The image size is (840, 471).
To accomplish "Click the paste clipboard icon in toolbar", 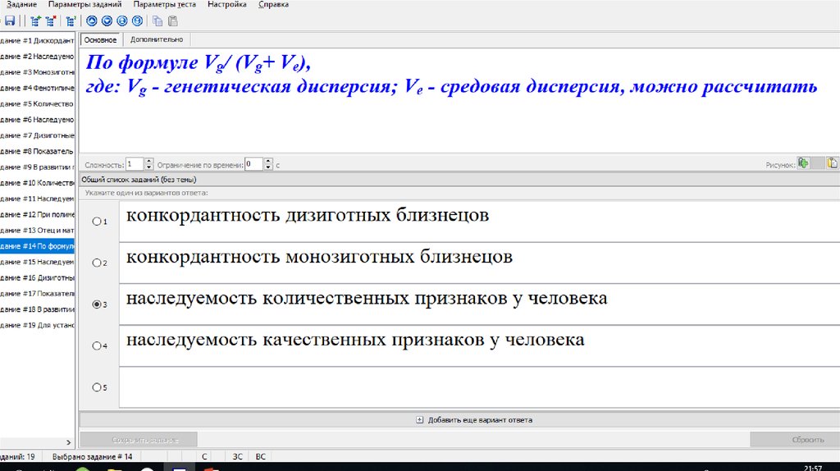I will tap(171, 21).
